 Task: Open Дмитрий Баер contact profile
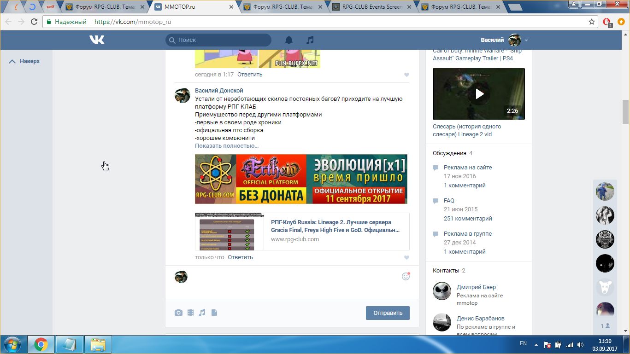(x=476, y=287)
